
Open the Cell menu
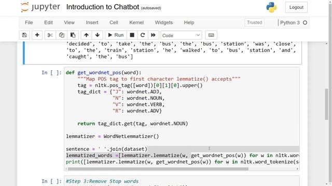point(114,23)
